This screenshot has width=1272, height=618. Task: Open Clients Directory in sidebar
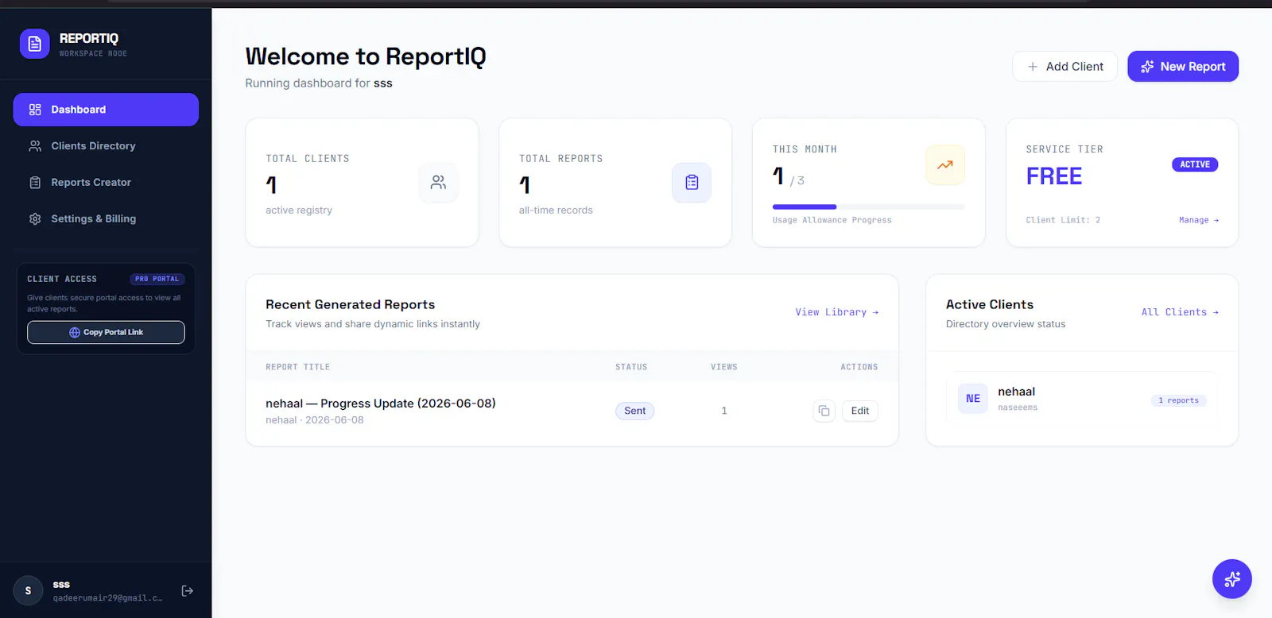(x=106, y=146)
